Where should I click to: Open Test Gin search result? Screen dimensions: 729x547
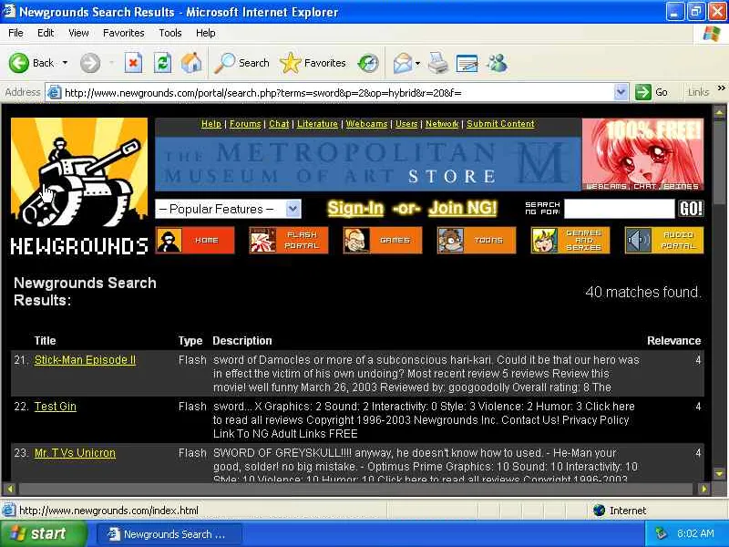tap(56, 407)
